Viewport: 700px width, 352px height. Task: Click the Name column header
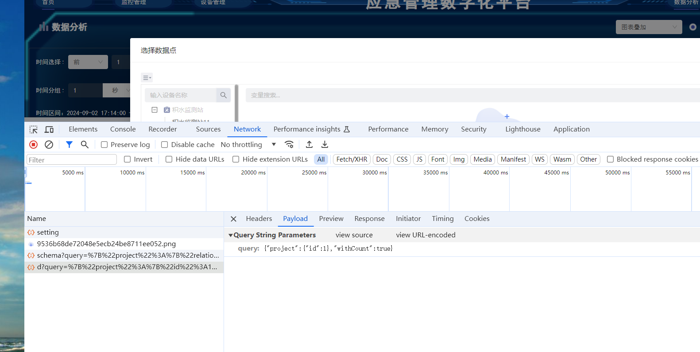tap(124, 219)
